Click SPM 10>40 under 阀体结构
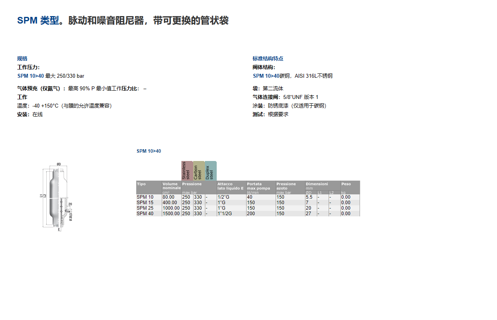497x320 pixels. [266, 76]
